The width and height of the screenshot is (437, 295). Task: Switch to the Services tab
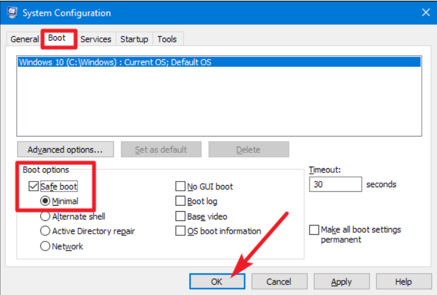pyautogui.click(x=96, y=39)
